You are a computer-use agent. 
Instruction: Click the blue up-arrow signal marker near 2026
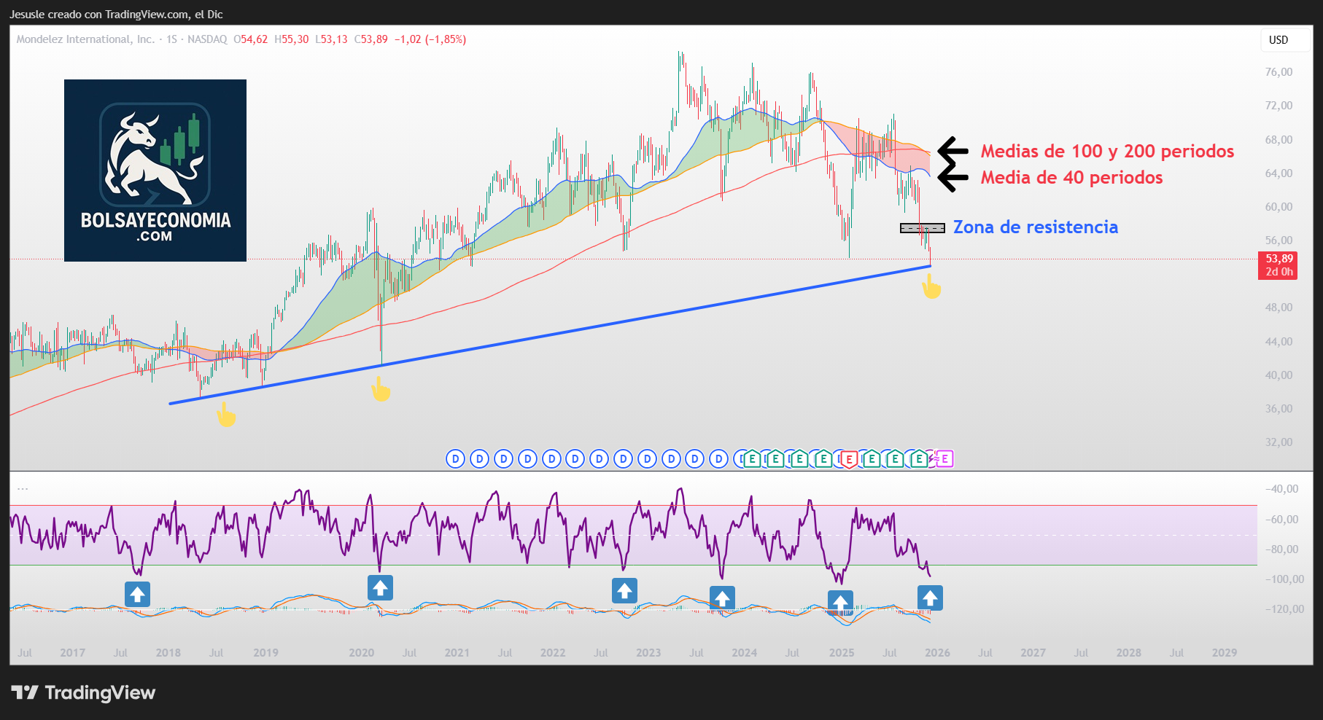930,598
